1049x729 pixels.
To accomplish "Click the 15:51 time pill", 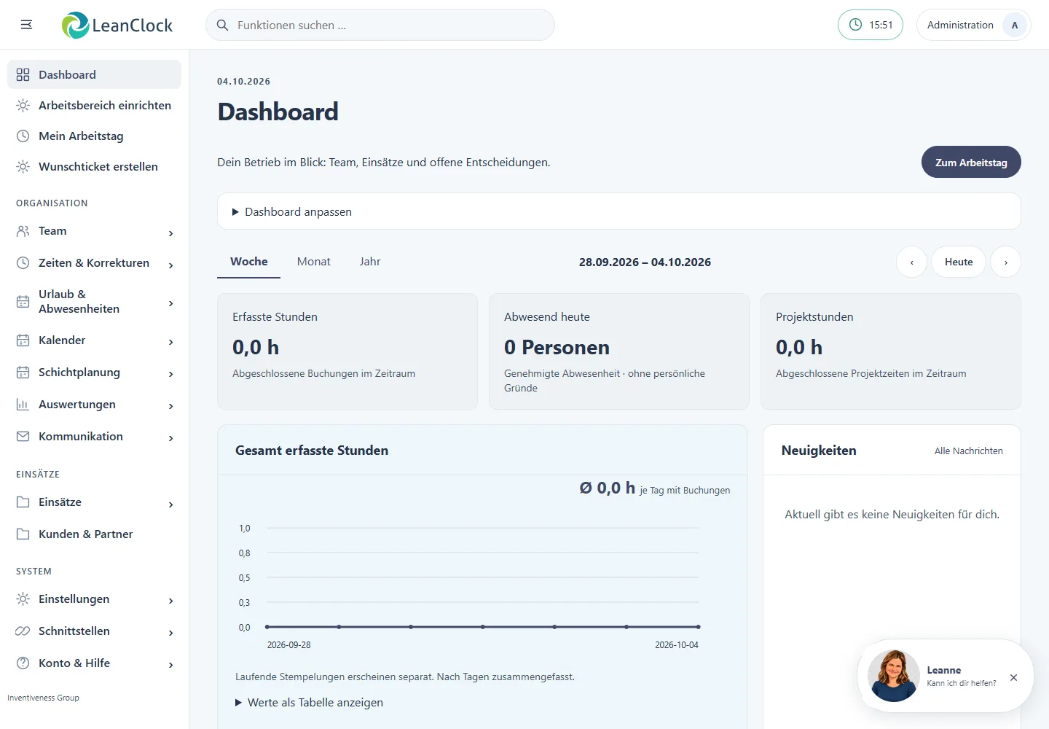I will 871,25.
